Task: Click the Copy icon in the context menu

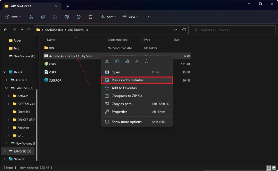Action: click(117, 62)
